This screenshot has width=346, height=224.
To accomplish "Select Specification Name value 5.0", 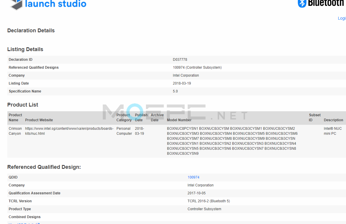I will pos(175,91).
